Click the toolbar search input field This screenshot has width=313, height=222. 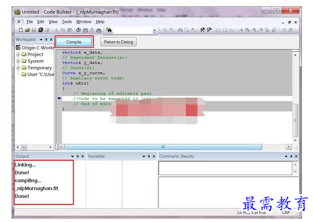(133, 31)
